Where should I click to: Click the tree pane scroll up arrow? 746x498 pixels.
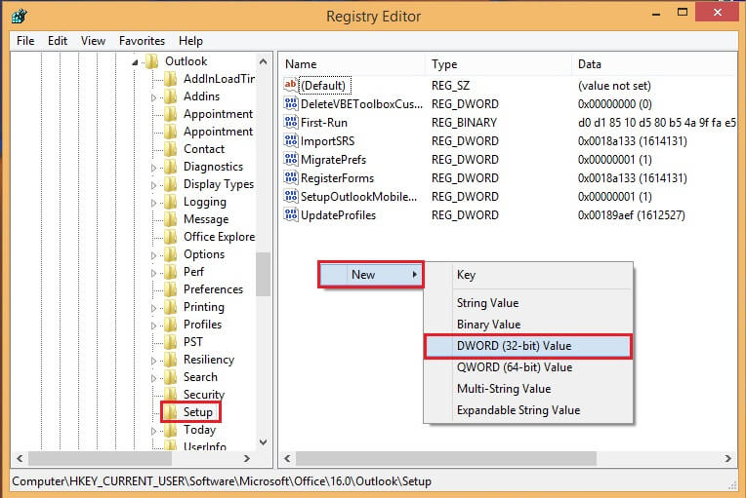tap(263, 61)
